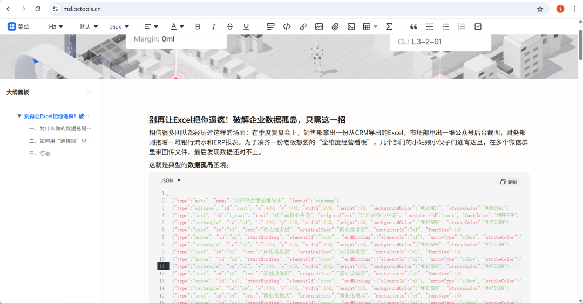The image size is (583, 304).
Task: Click the scrollbar down arrow
Action: click(x=580, y=301)
